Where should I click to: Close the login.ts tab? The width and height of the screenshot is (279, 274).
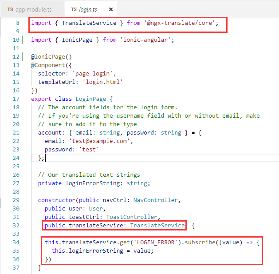[111, 9]
